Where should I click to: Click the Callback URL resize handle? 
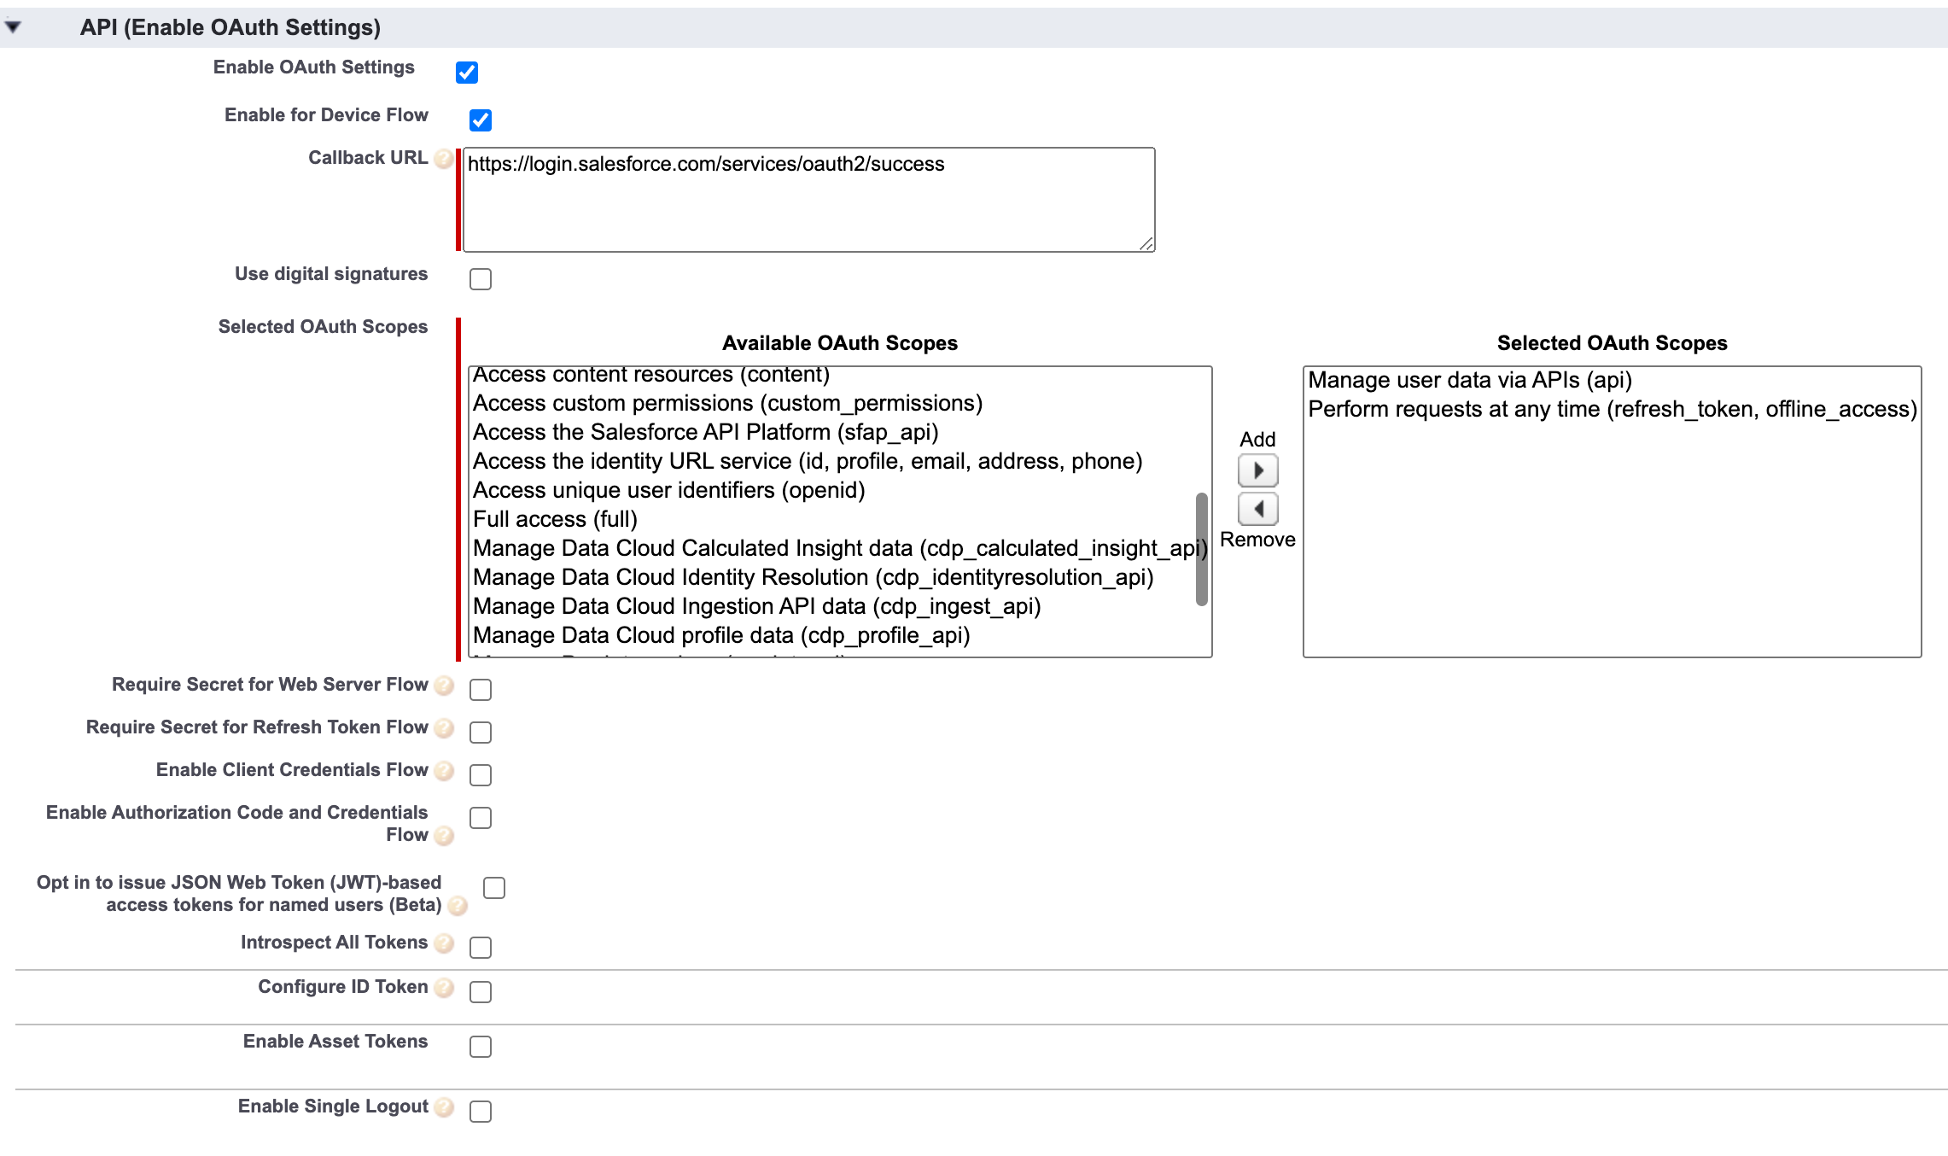1146,243
